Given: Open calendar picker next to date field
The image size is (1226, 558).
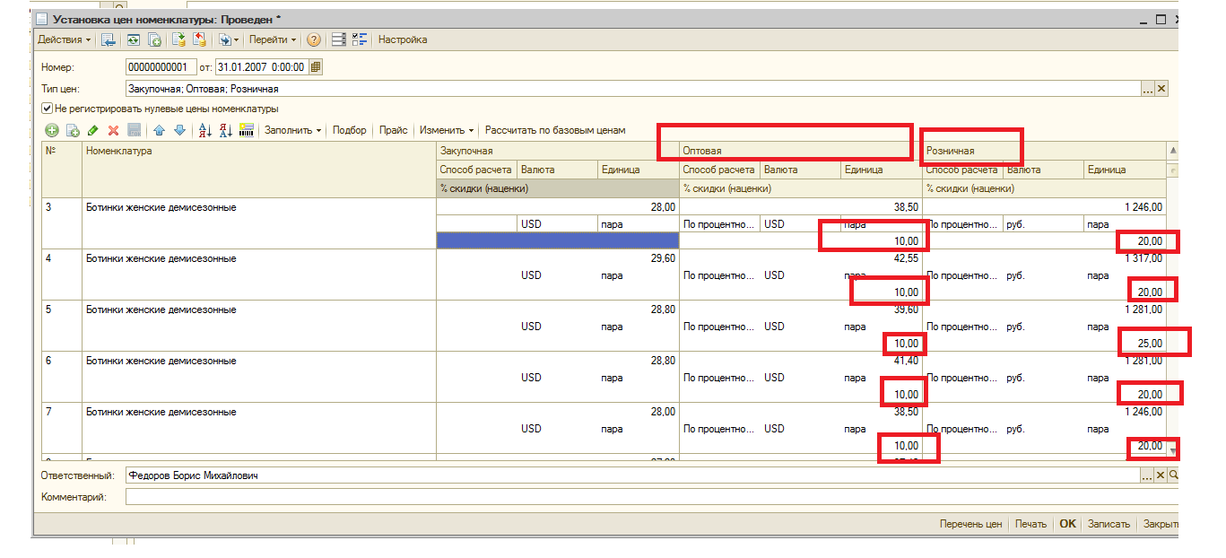Looking at the screenshot, I should 316,67.
